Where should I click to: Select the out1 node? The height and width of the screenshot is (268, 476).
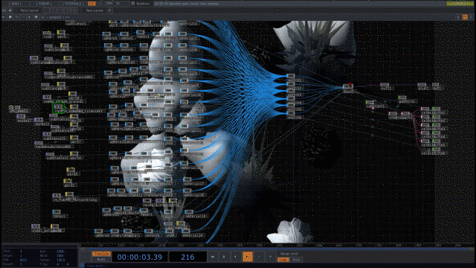coord(436,86)
